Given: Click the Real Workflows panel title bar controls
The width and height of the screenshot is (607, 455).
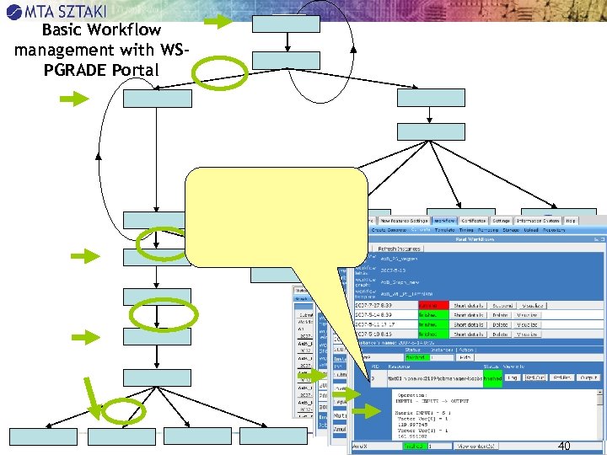Looking at the screenshot, I should (x=599, y=239).
